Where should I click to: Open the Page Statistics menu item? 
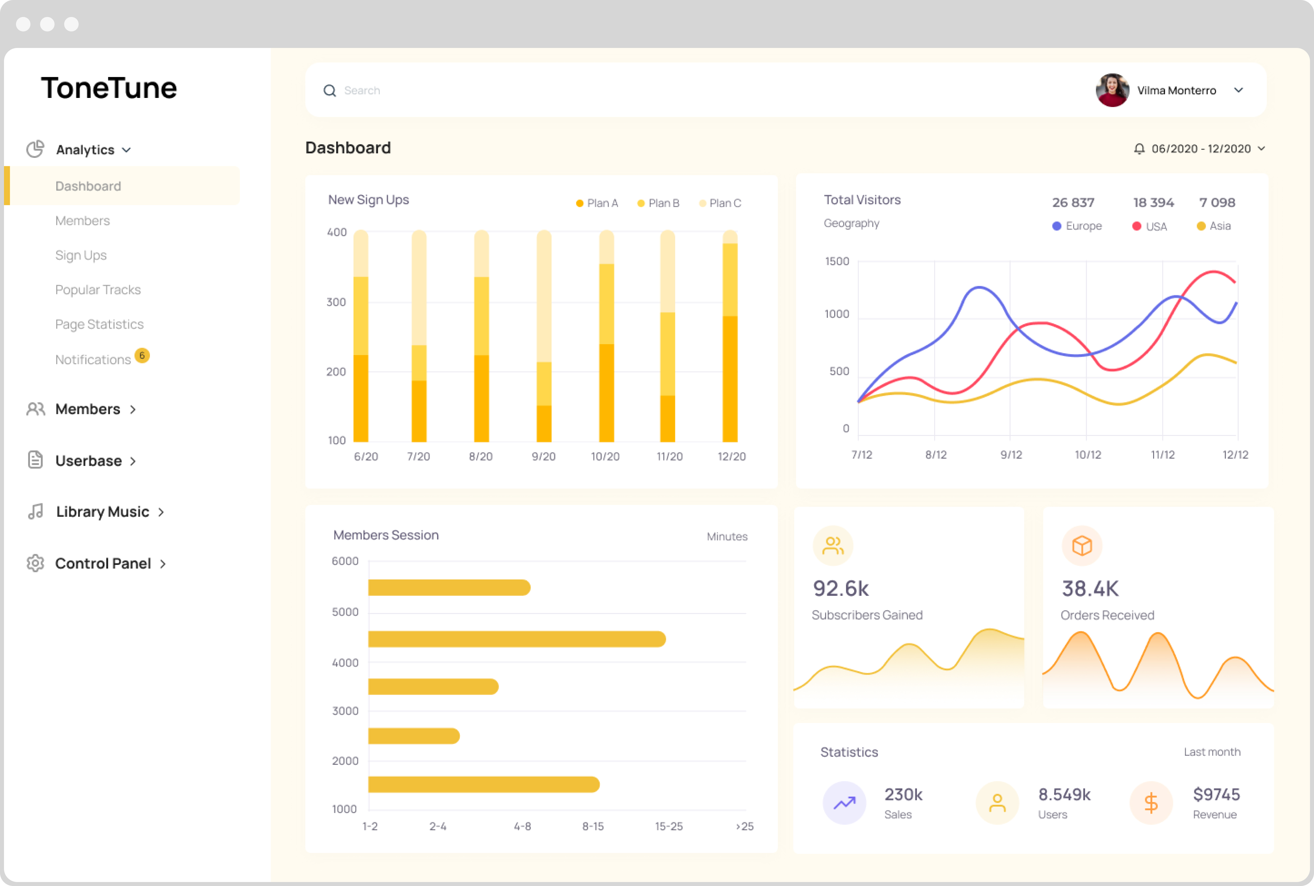tap(100, 324)
